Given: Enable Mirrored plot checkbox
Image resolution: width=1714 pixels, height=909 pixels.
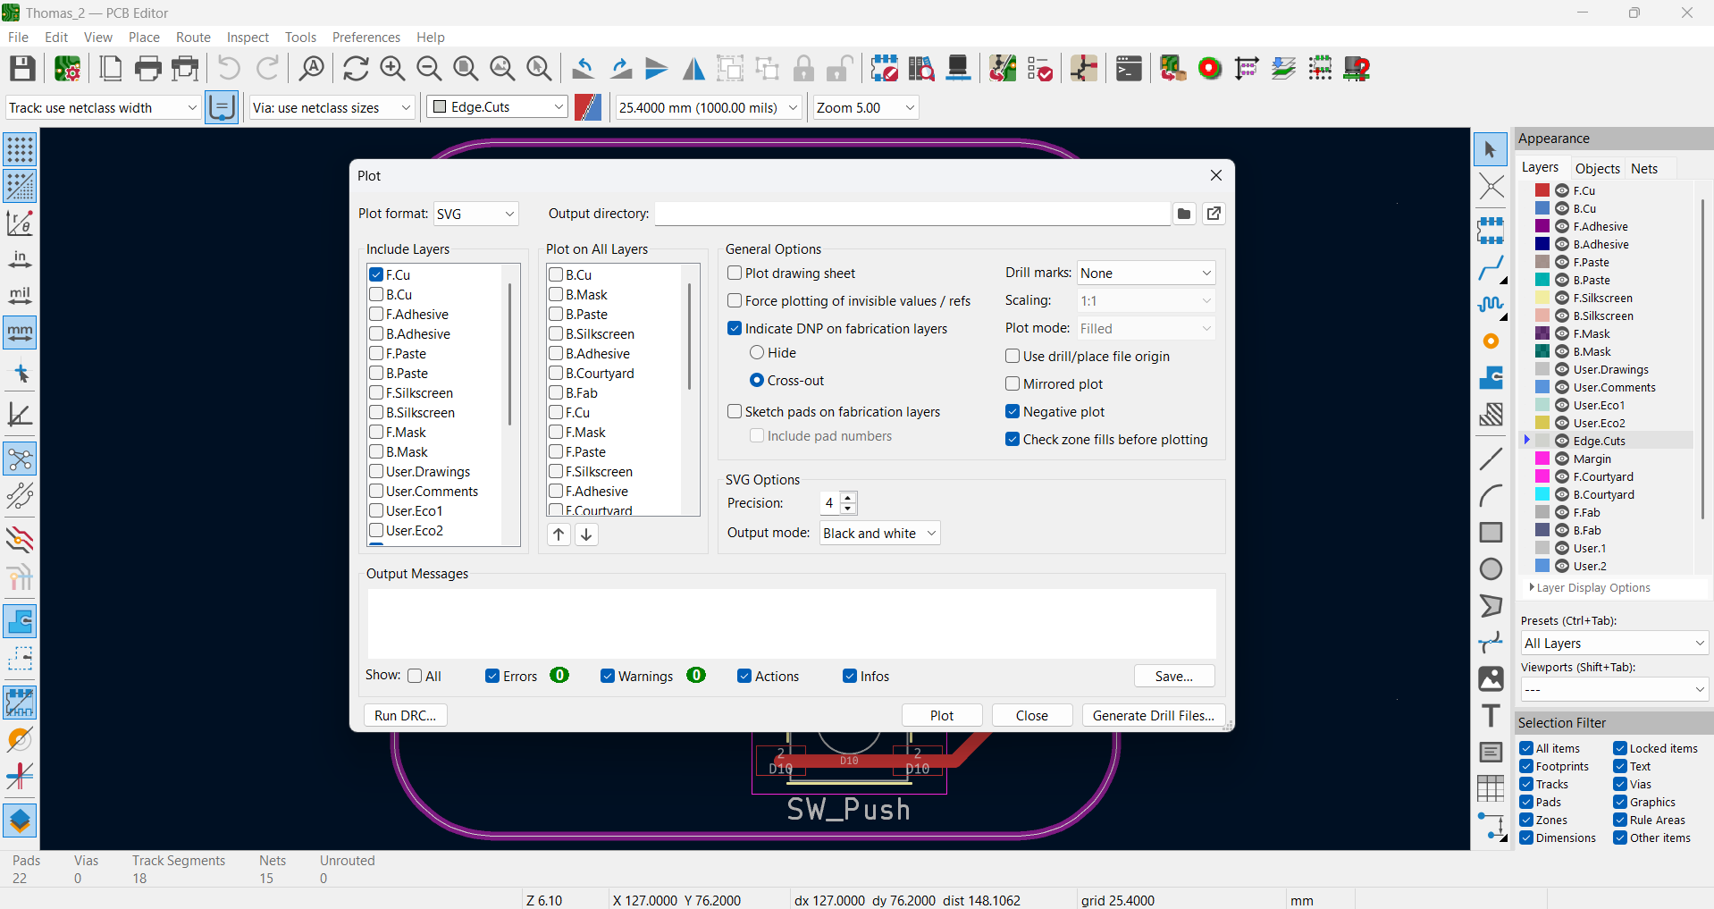Looking at the screenshot, I should point(1012,383).
